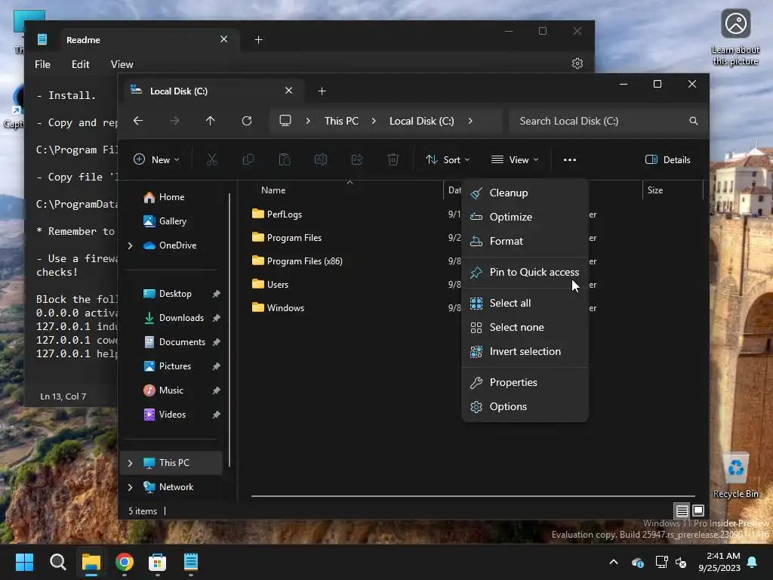Add a new tab in Readme Notepad window

(258, 40)
